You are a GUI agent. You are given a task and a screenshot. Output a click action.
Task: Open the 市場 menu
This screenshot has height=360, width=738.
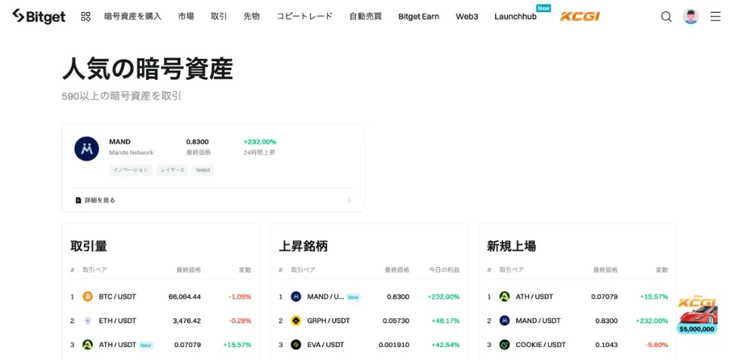(x=186, y=17)
